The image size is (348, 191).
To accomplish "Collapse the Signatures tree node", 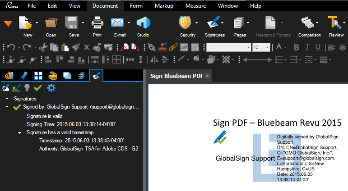I will (7, 98).
